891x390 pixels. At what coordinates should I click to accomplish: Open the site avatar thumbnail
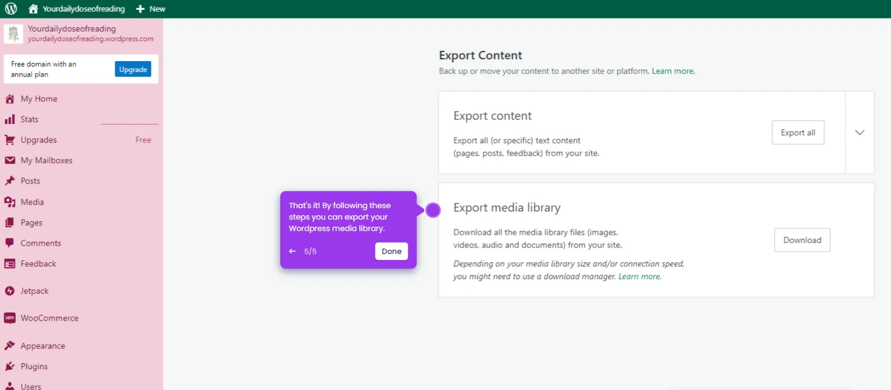point(13,34)
